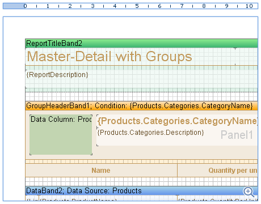The width and height of the screenshot is (261, 204).
Task: Select the {Products.Categories.CategoryName} text field
Action: coord(177,121)
